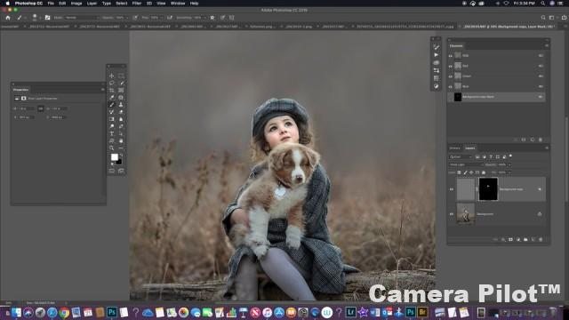Select the Clone Stamp tool
This screenshot has height=320, width=569.
pos(121,105)
